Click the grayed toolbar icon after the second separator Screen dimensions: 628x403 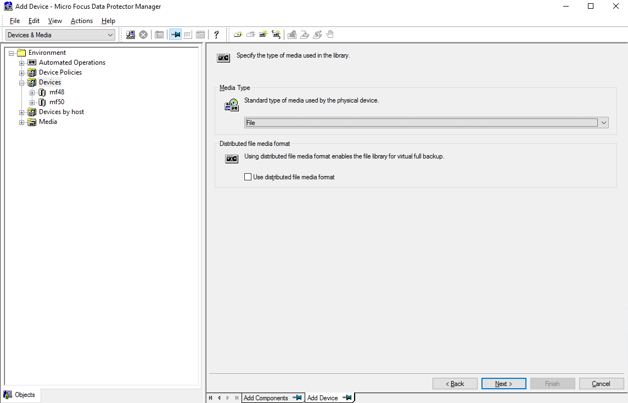click(292, 35)
